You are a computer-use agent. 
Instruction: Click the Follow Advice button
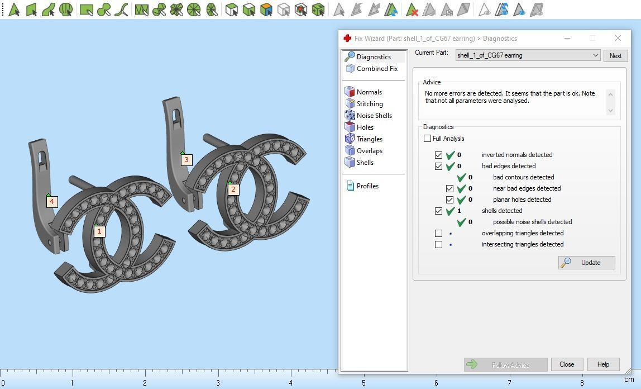click(x=506, y=365)
